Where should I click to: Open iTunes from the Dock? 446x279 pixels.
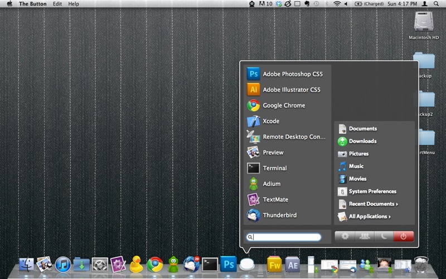point(63,264)
